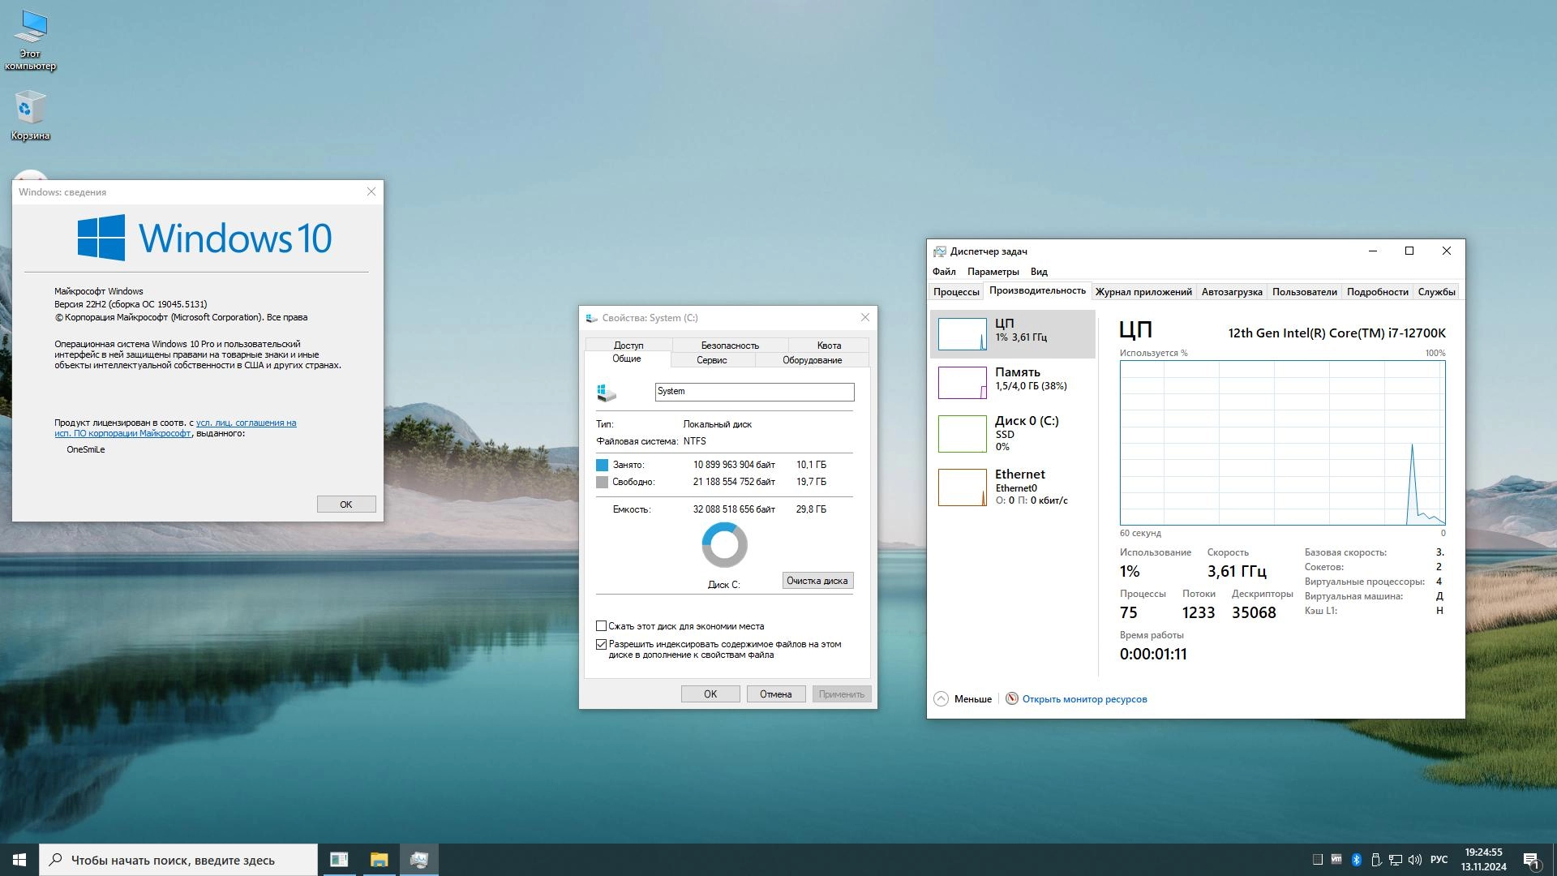Screen dimensions: 1557x876
Task: Open the Parameters menu in Task Manager
Action: (x=993, y=272)
